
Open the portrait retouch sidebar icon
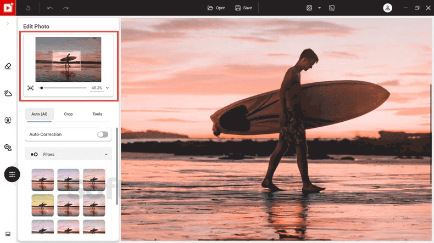(8, 120)
